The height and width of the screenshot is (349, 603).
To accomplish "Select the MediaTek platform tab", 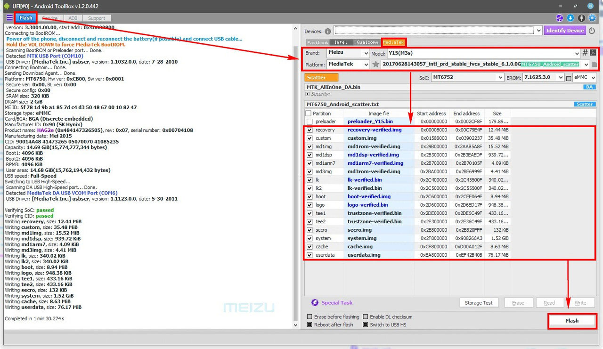I will [393, 42].
